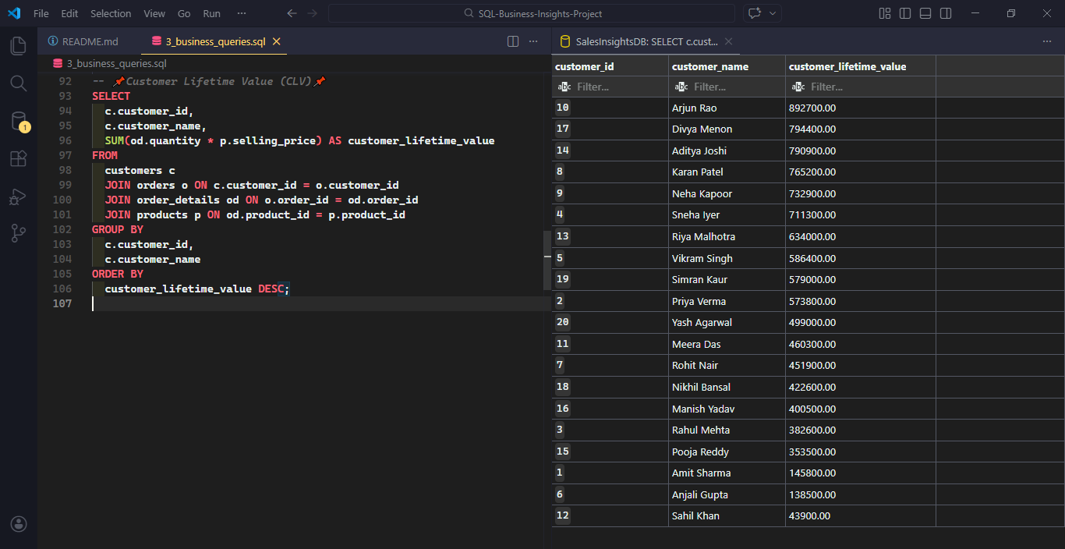Image resolution: width=1065 pixels, height=549 pixels.
Task: Toggle the bottom panel visibility
Action: tap(925, 13)
